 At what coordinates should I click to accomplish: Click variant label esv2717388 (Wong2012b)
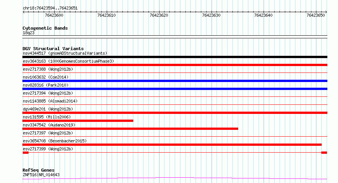(x=48, y=69)
